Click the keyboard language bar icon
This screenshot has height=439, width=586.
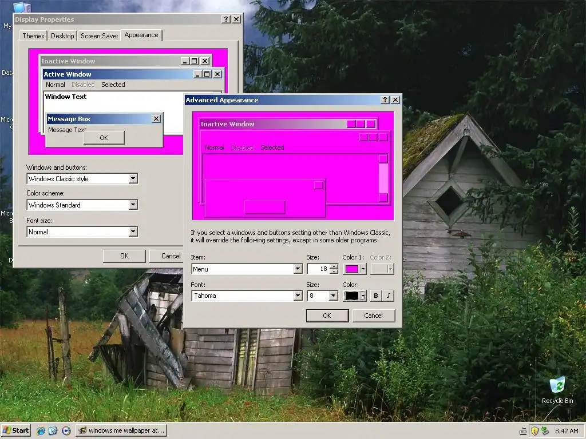click(523, 431)
